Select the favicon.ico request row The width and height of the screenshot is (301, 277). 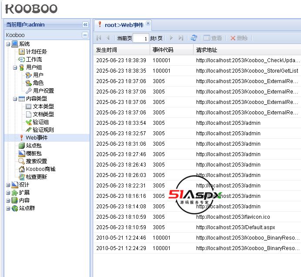coord(197,217)
